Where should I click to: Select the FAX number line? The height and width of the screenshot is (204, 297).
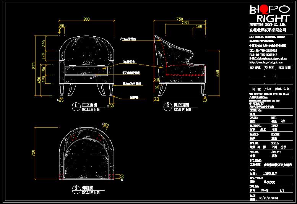(263, 55)
